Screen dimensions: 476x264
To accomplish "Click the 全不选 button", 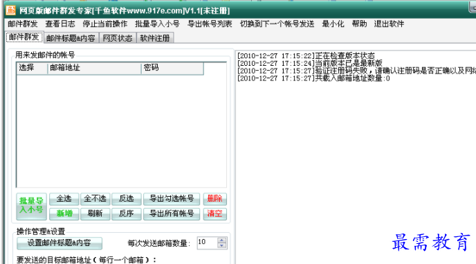I will tap(95, 199).
